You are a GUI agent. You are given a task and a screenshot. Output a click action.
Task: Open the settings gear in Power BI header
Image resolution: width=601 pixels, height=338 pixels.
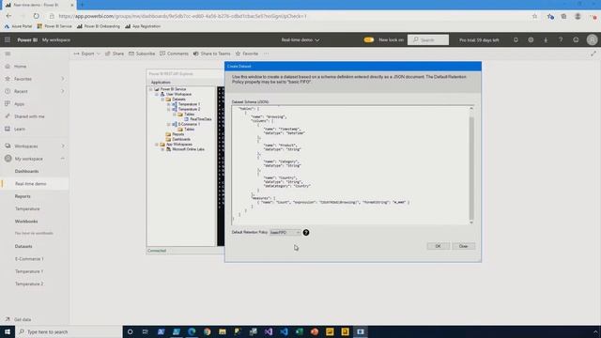pyautogui.click(x=531, y=39)
